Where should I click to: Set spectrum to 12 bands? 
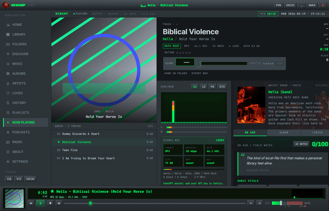click(x=204, y=87)
